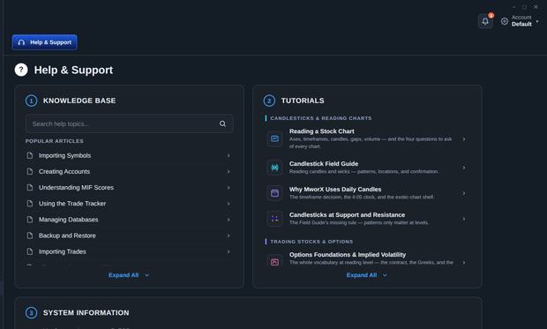Open Candlesticks at Support and Resistance tutorial
Image resolution: width=547 pixels, height=329 pixels.
pyautogui.click(x=367, y=219)
